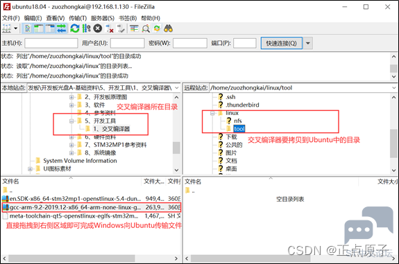
Task: Open the 服务器(S) menu
Action: point(103,18)
